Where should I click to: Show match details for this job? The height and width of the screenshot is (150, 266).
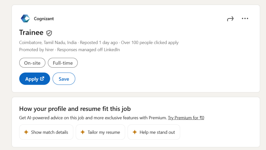coord(49,132)
